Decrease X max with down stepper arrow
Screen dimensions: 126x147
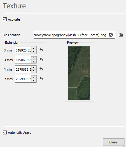pos(34,61)
